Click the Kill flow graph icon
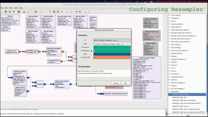This screenshot has width=208, height=117. pyautogui.click(x=62, y=12)
